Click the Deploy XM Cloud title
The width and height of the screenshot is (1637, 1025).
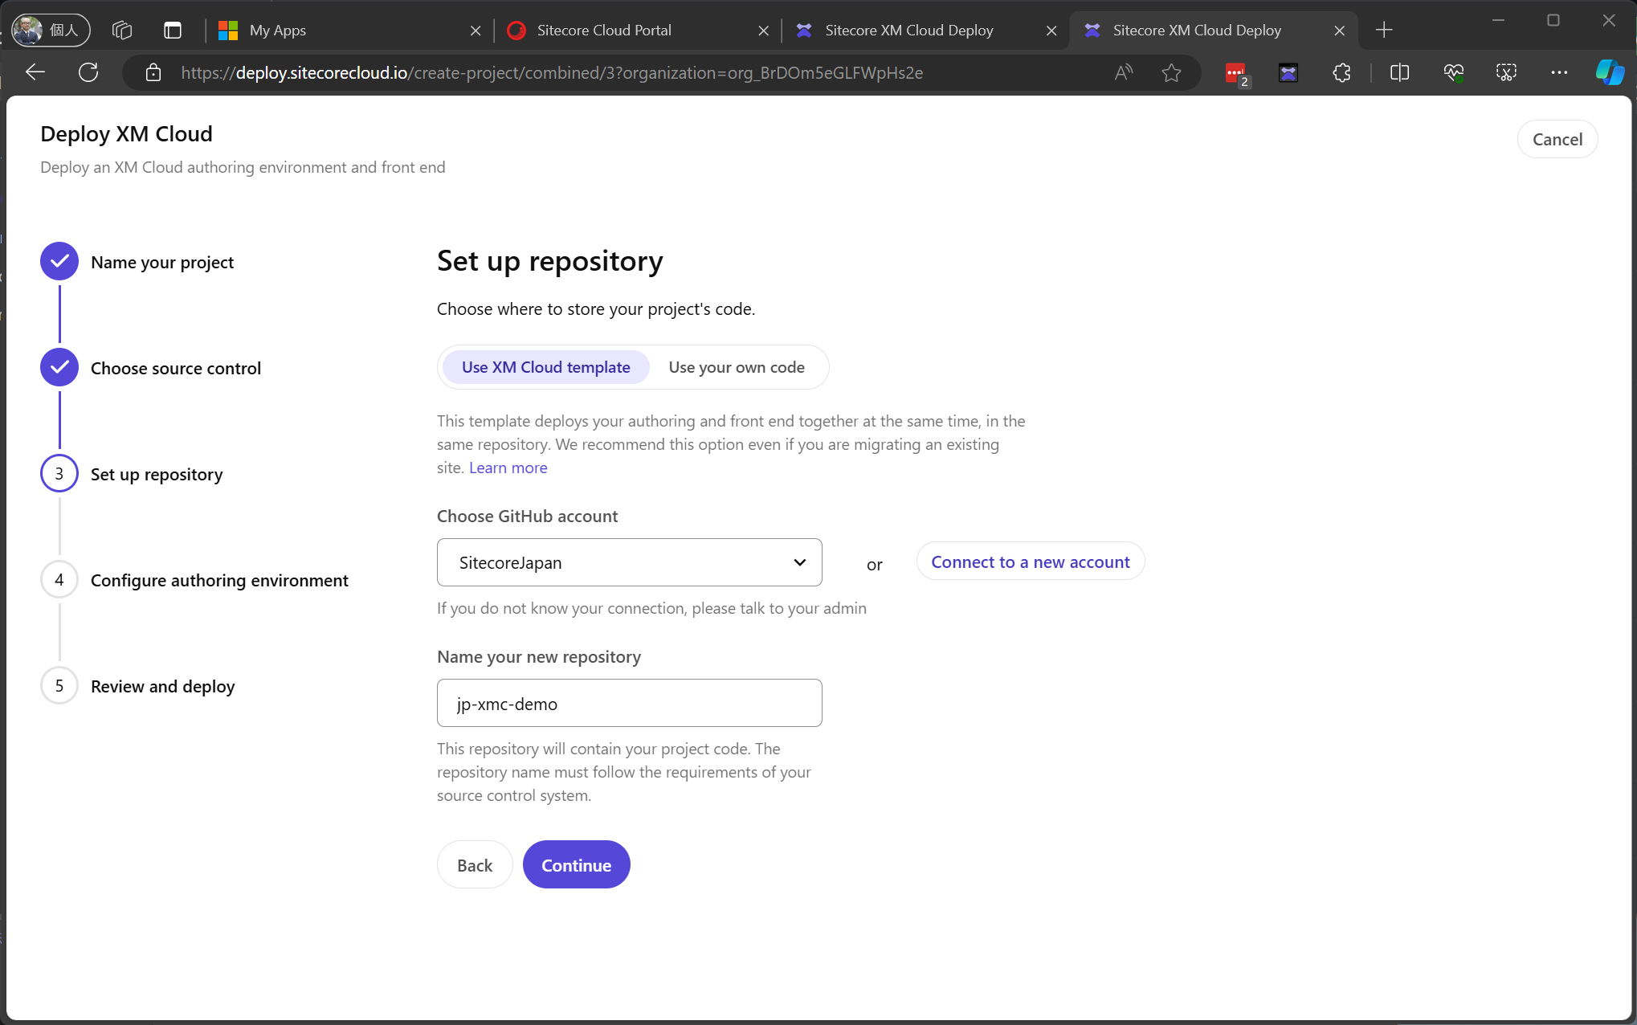click(x=126, y=134)
